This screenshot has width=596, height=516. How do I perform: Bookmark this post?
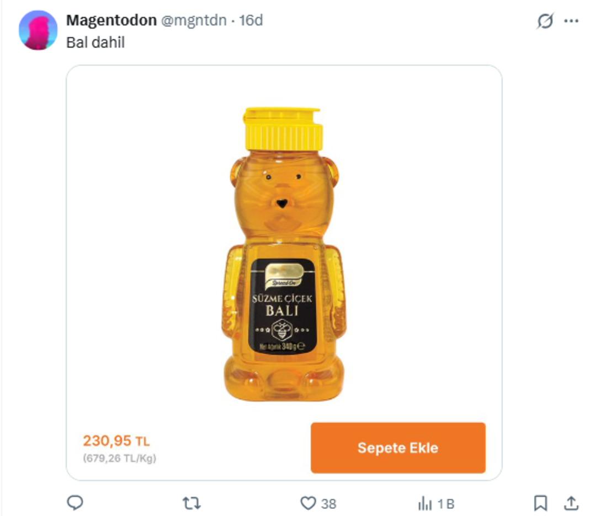(x=540, y=503)
